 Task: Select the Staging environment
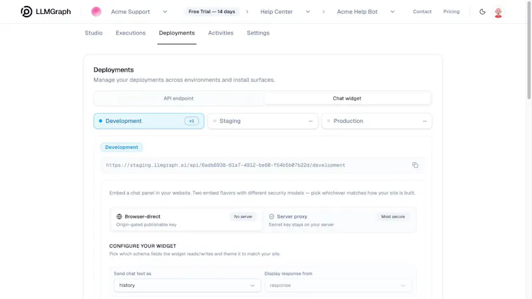click(x=263, y=121)
